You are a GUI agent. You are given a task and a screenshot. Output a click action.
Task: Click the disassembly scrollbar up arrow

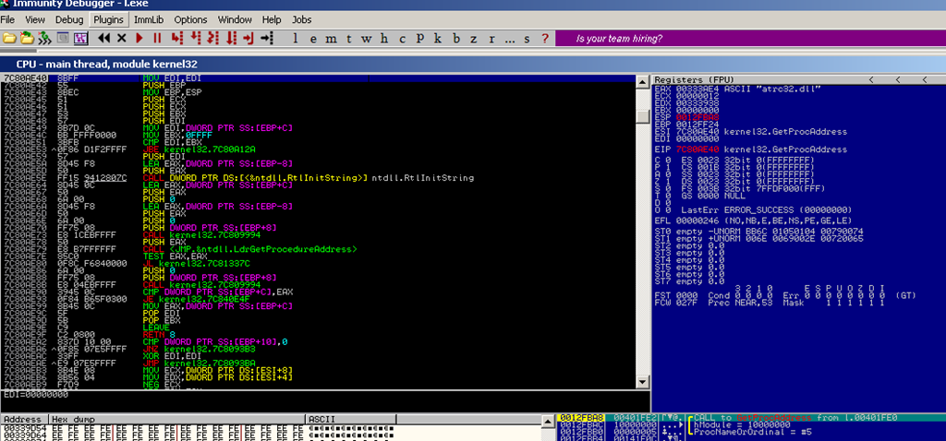(x=641, y=80)
